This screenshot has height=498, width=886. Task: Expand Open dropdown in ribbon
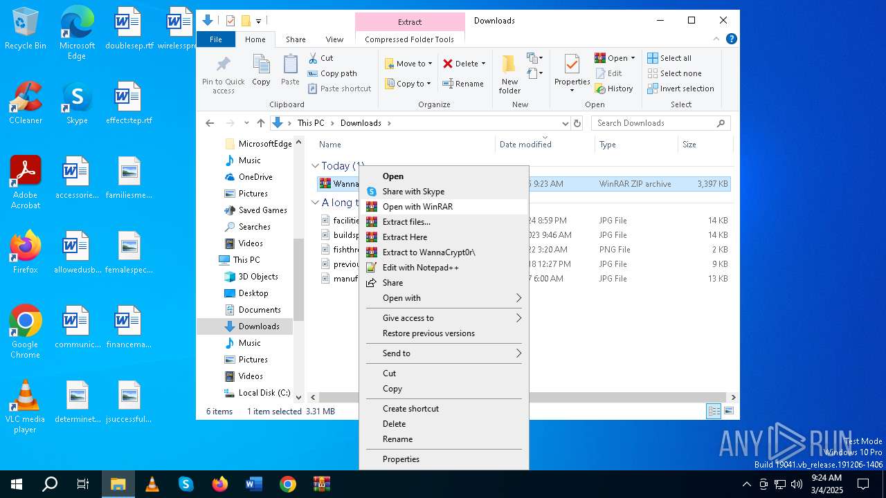(633, 58)
